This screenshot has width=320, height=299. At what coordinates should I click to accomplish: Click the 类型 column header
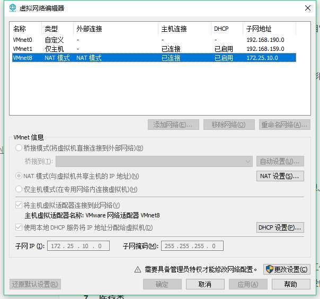57,29
